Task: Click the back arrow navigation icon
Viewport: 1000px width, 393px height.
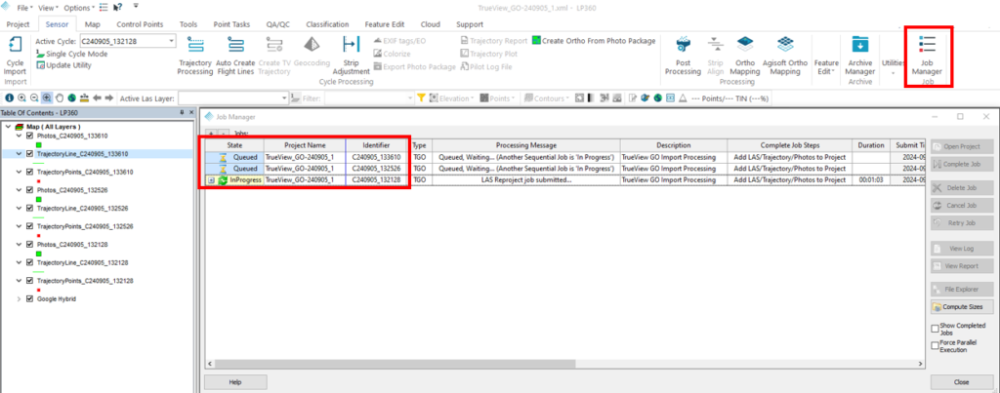Action: point(97,98)
